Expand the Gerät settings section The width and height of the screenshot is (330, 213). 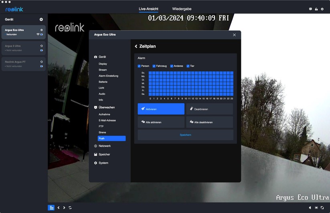tap(102, 57)
